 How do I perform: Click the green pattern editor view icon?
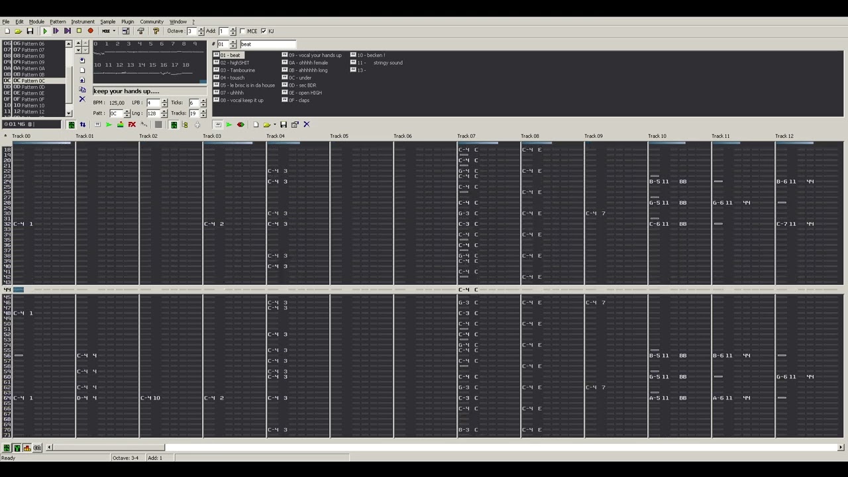point(72,125)
